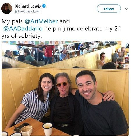
Task: Open the @AADaddario mention
Action: 23,28
